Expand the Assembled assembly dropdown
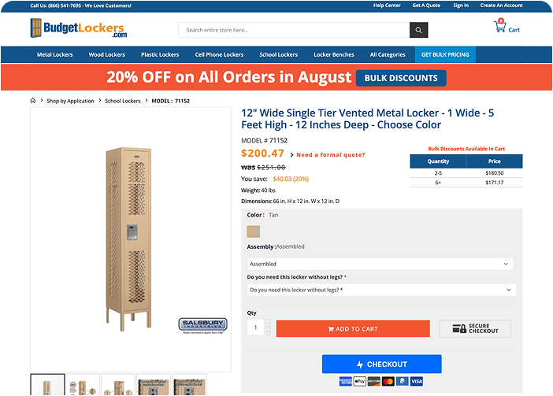Image resolution: width=553 pixels, height=396 pixels. pos(380,264)
